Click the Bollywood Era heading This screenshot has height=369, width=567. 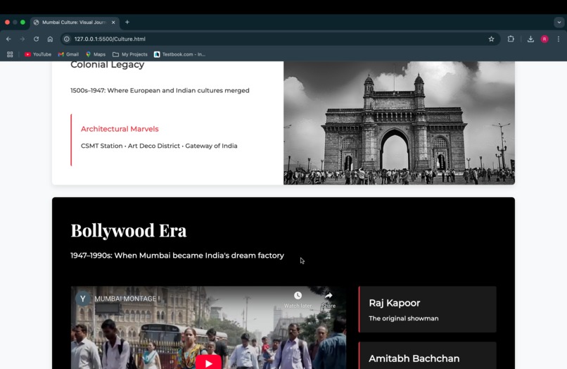click(128, 230)
